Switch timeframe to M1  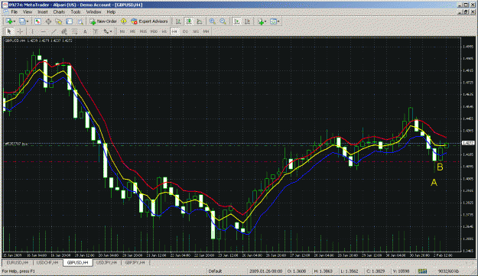point(122,31)
